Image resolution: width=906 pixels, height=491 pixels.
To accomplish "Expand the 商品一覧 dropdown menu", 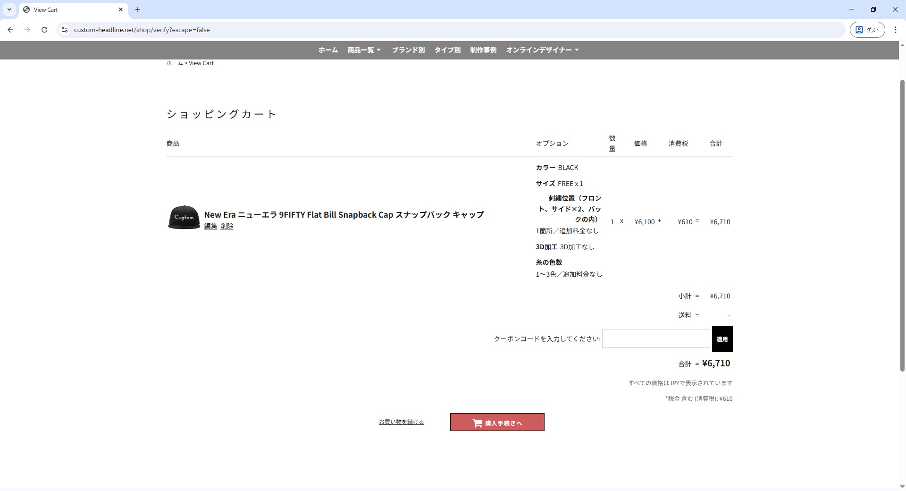I will click(x=364, y=50).
